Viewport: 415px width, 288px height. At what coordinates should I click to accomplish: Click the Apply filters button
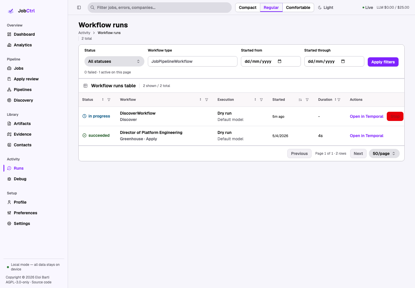[383, 62]
